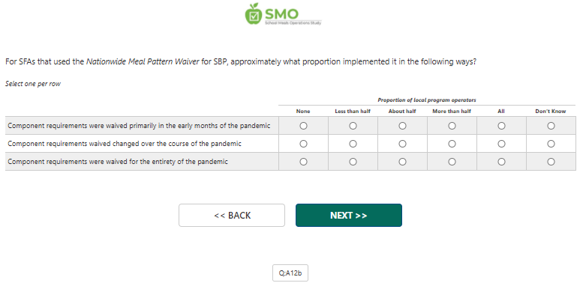
Task: Pick About half for entirety of pandemic row
Action: click(x=402, y=162)
